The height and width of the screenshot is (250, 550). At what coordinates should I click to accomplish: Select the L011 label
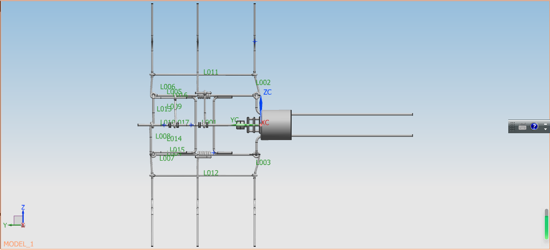[211, 72]
